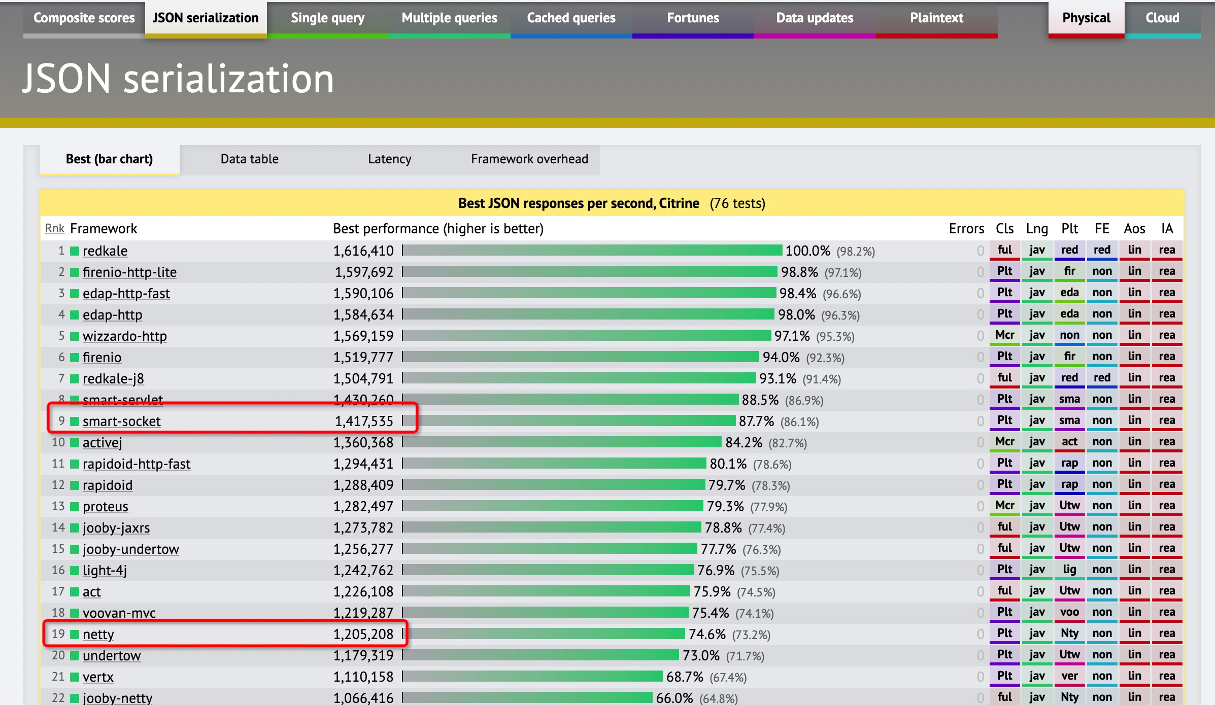Click the vertx performance bar

pyautogui.click(x=532, y=676)
